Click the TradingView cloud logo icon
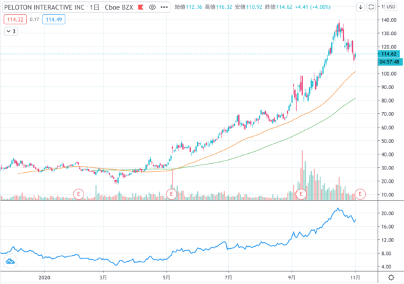 coord(10,262)
